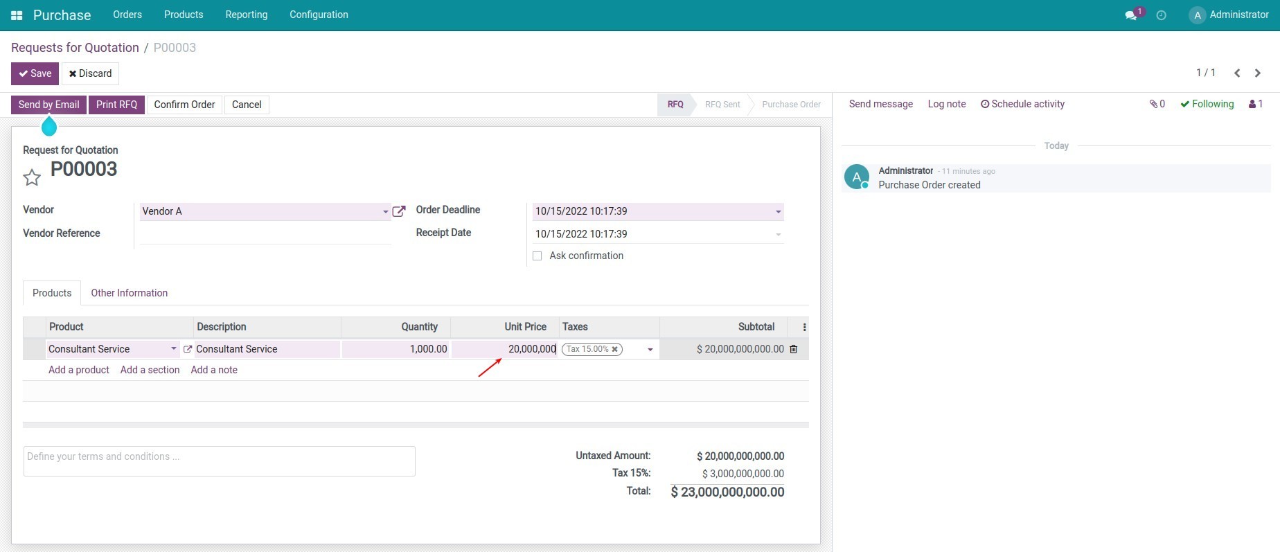Click the RFQ Sent status stage
The image size is (1280, 552).
pyautogui.click(x=722, y=105)
